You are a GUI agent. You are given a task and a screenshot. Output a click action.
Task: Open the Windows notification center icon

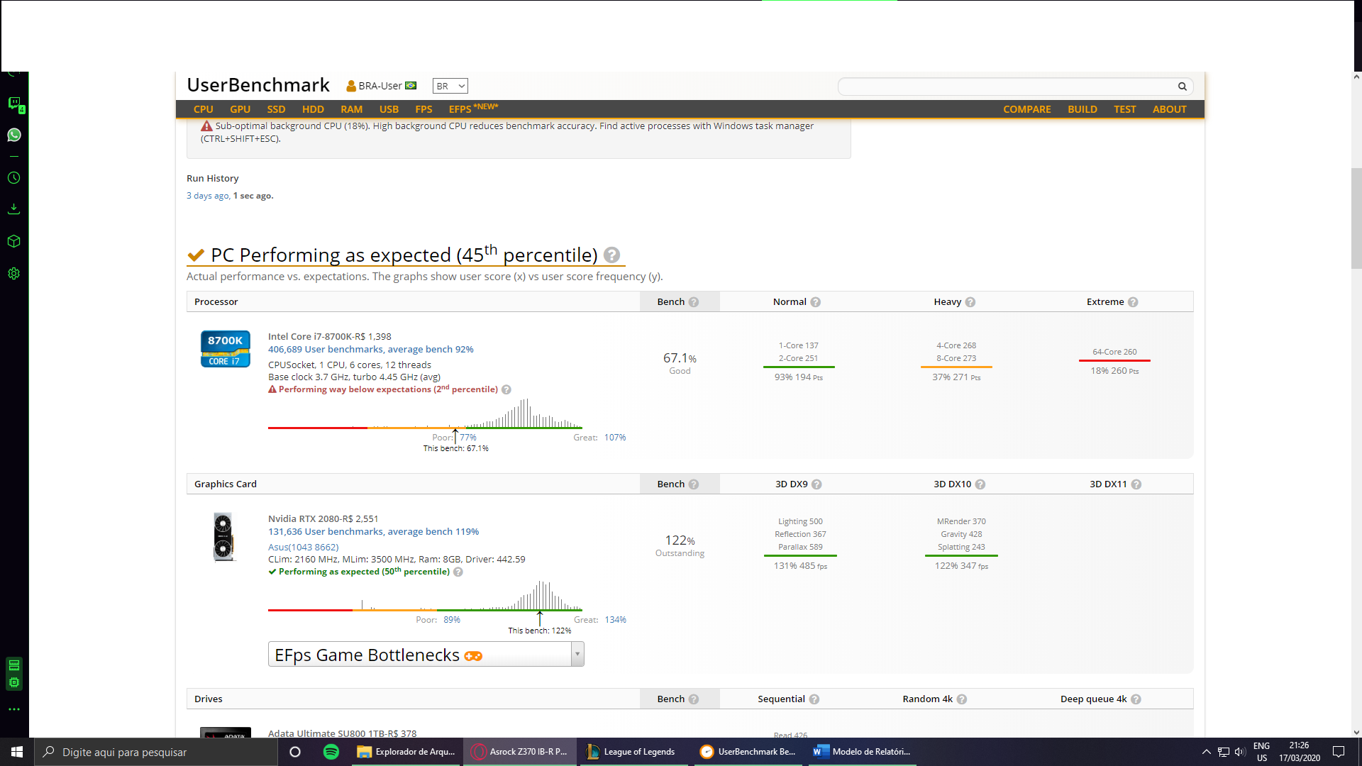click(x=1339, y=752)
